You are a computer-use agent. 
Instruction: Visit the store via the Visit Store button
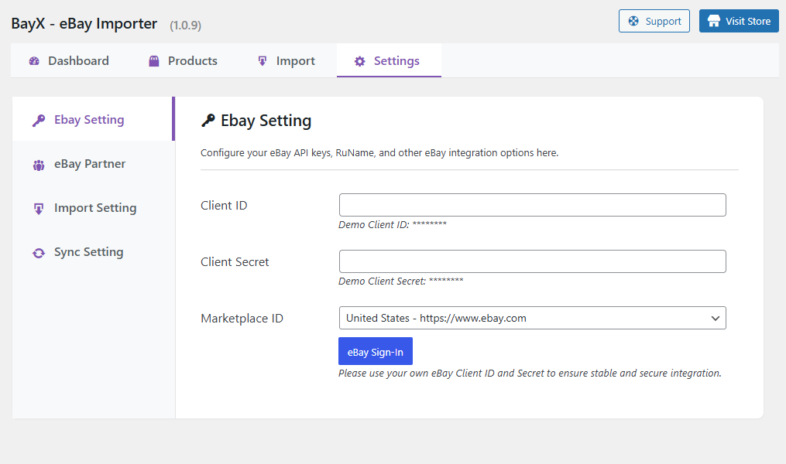[738, 21]
